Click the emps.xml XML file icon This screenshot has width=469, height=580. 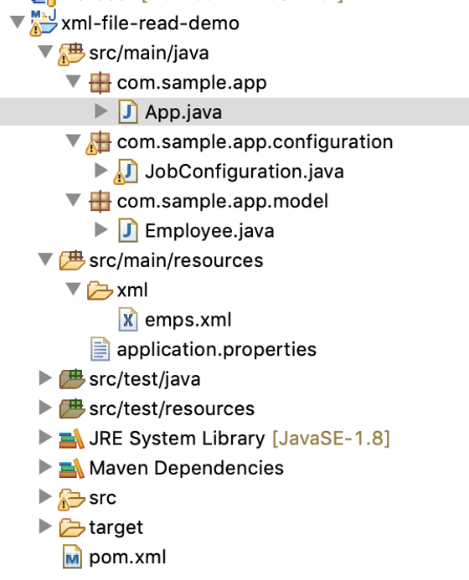click(128, 320)
